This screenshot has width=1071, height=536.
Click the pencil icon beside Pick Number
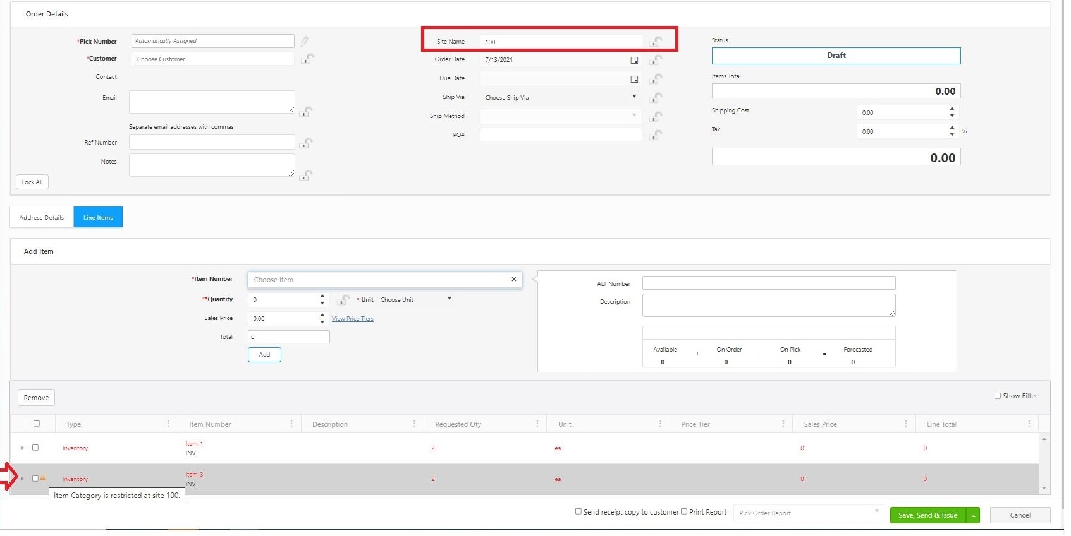pos(305,41)
